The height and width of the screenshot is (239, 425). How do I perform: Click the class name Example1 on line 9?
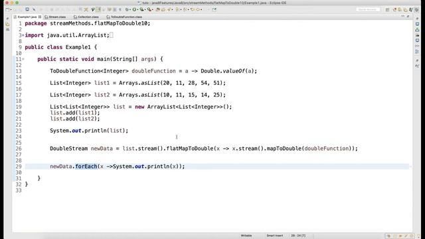click(78, 47)
